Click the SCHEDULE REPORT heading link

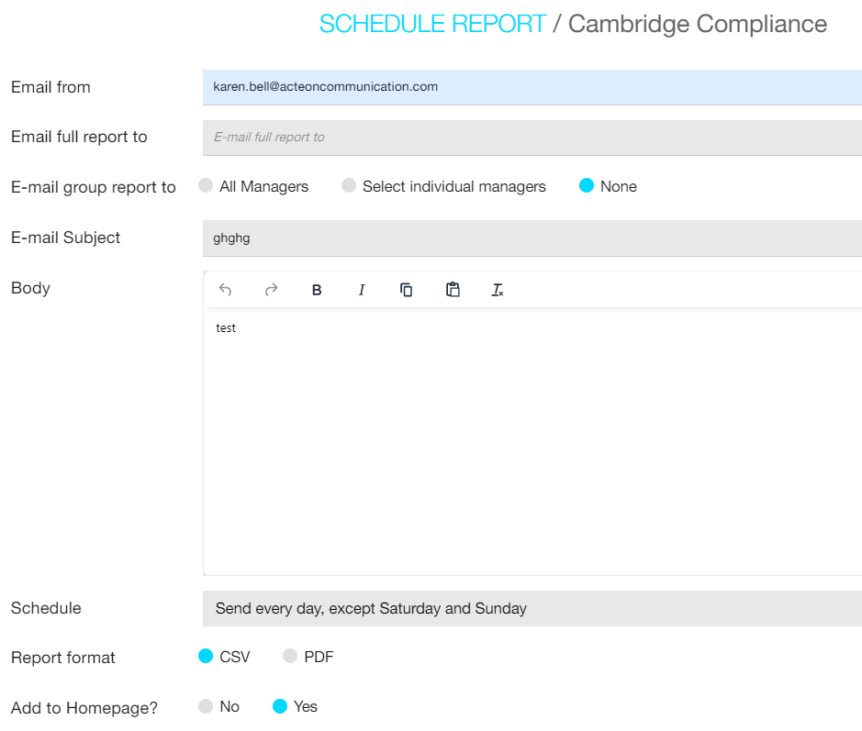pyautogui.click(x=432, y=24)
